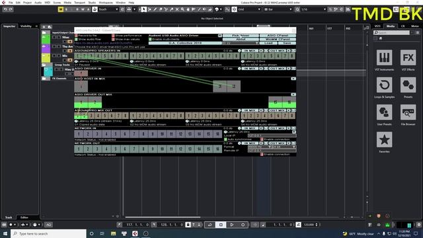Toggle Show audio flow checkbox

point(76,40)
